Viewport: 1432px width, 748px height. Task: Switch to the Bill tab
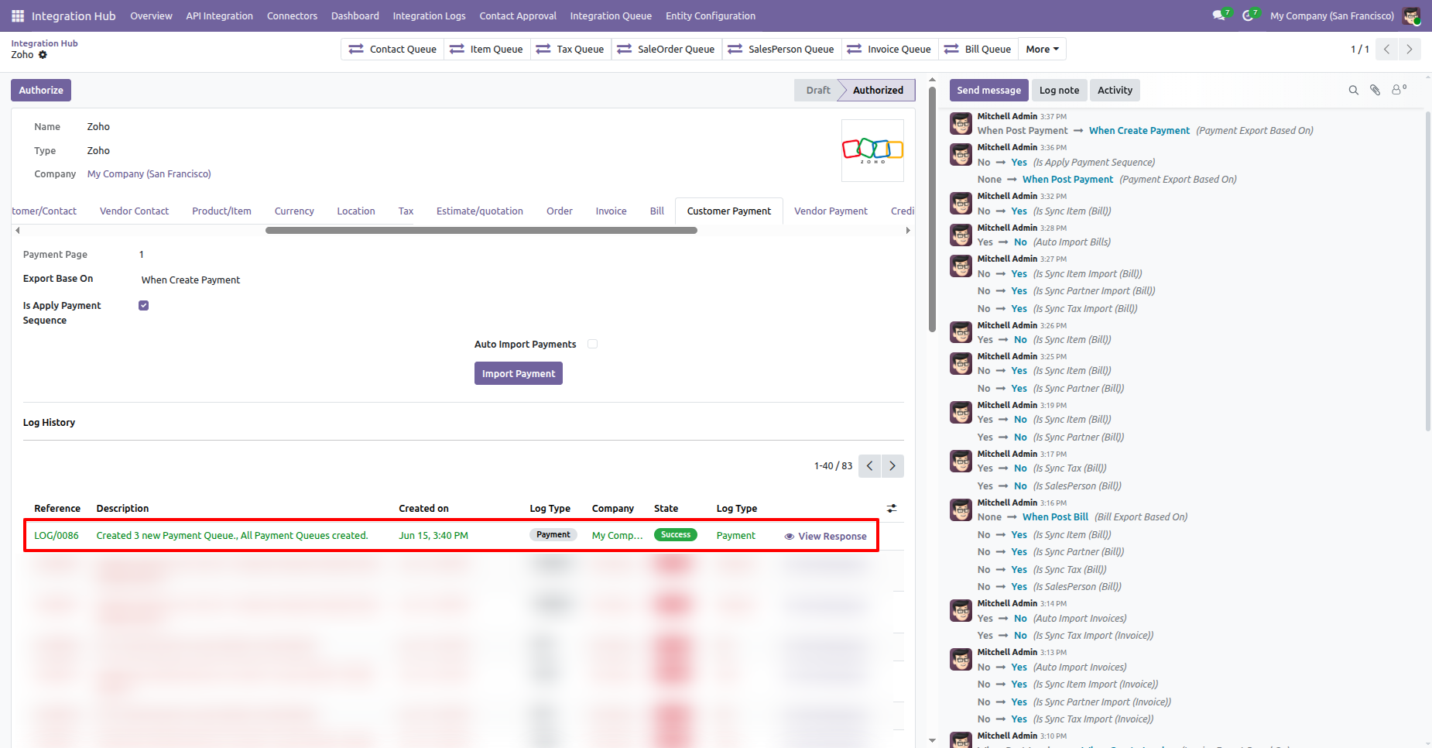[657, 211]
